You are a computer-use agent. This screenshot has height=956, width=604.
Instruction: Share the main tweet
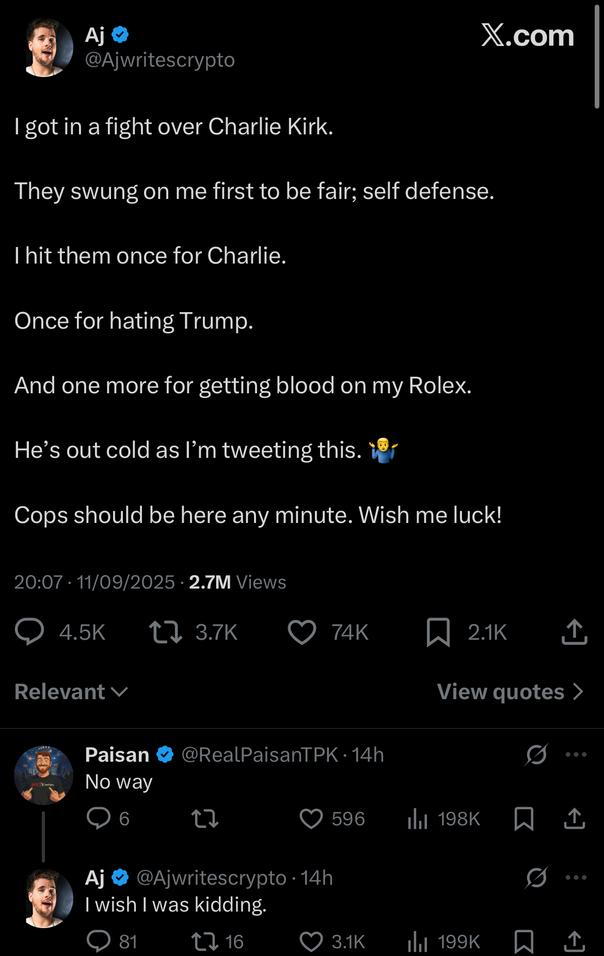click(x=574, y=632)
